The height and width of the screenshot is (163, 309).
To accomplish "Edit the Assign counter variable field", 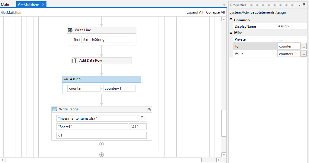I will 84,88.
